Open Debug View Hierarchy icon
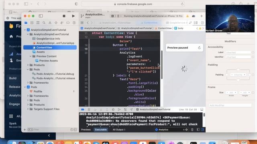 point(113,110)
